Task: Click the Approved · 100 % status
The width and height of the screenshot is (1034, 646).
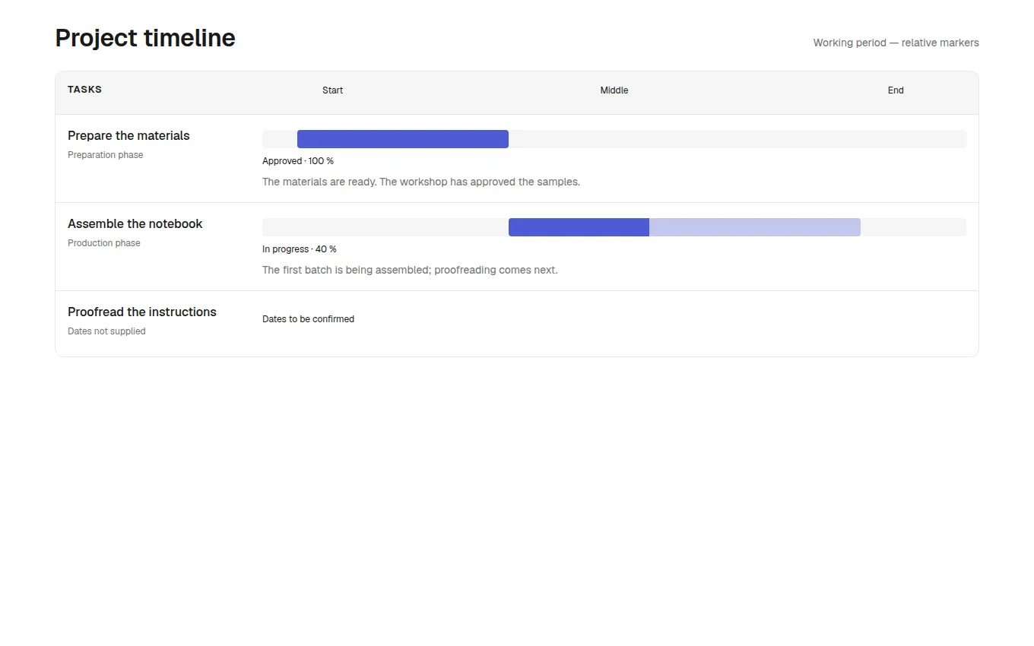Action: click(x=298, y=161)
